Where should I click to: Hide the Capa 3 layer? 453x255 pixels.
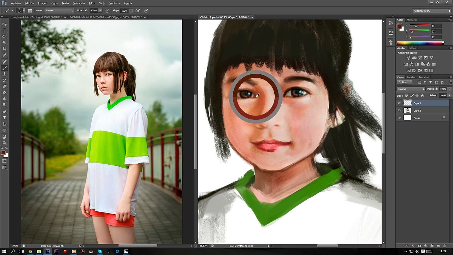(x=399, y=103)
